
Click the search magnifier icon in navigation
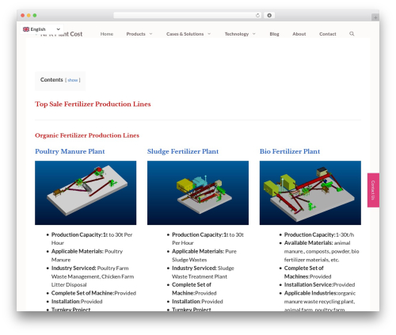tap(352, 34)
